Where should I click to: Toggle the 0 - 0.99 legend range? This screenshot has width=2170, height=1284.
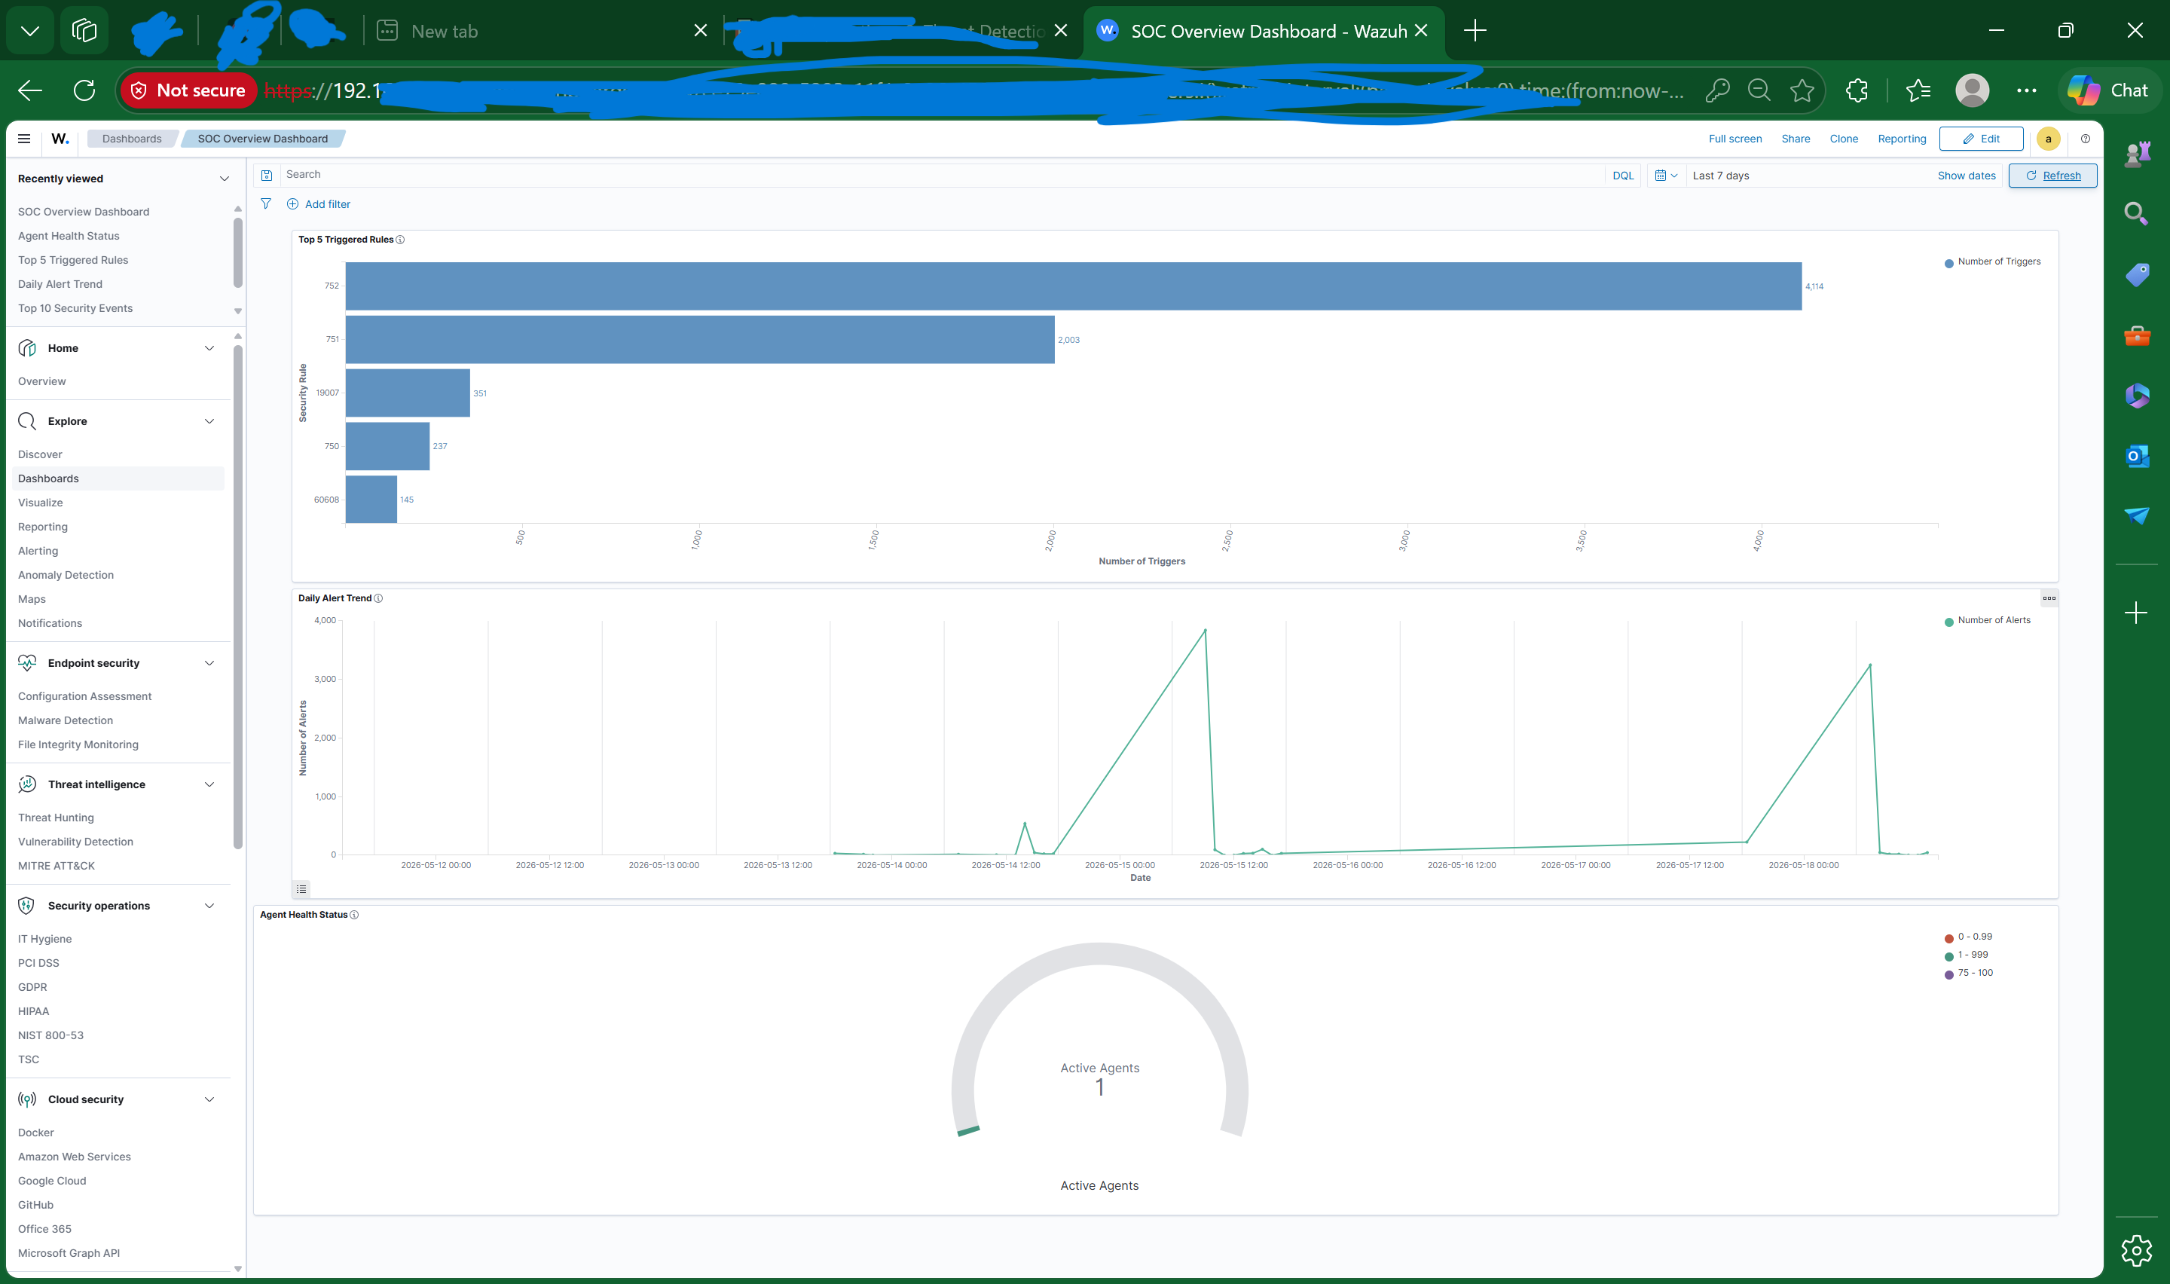point(1967,937)
